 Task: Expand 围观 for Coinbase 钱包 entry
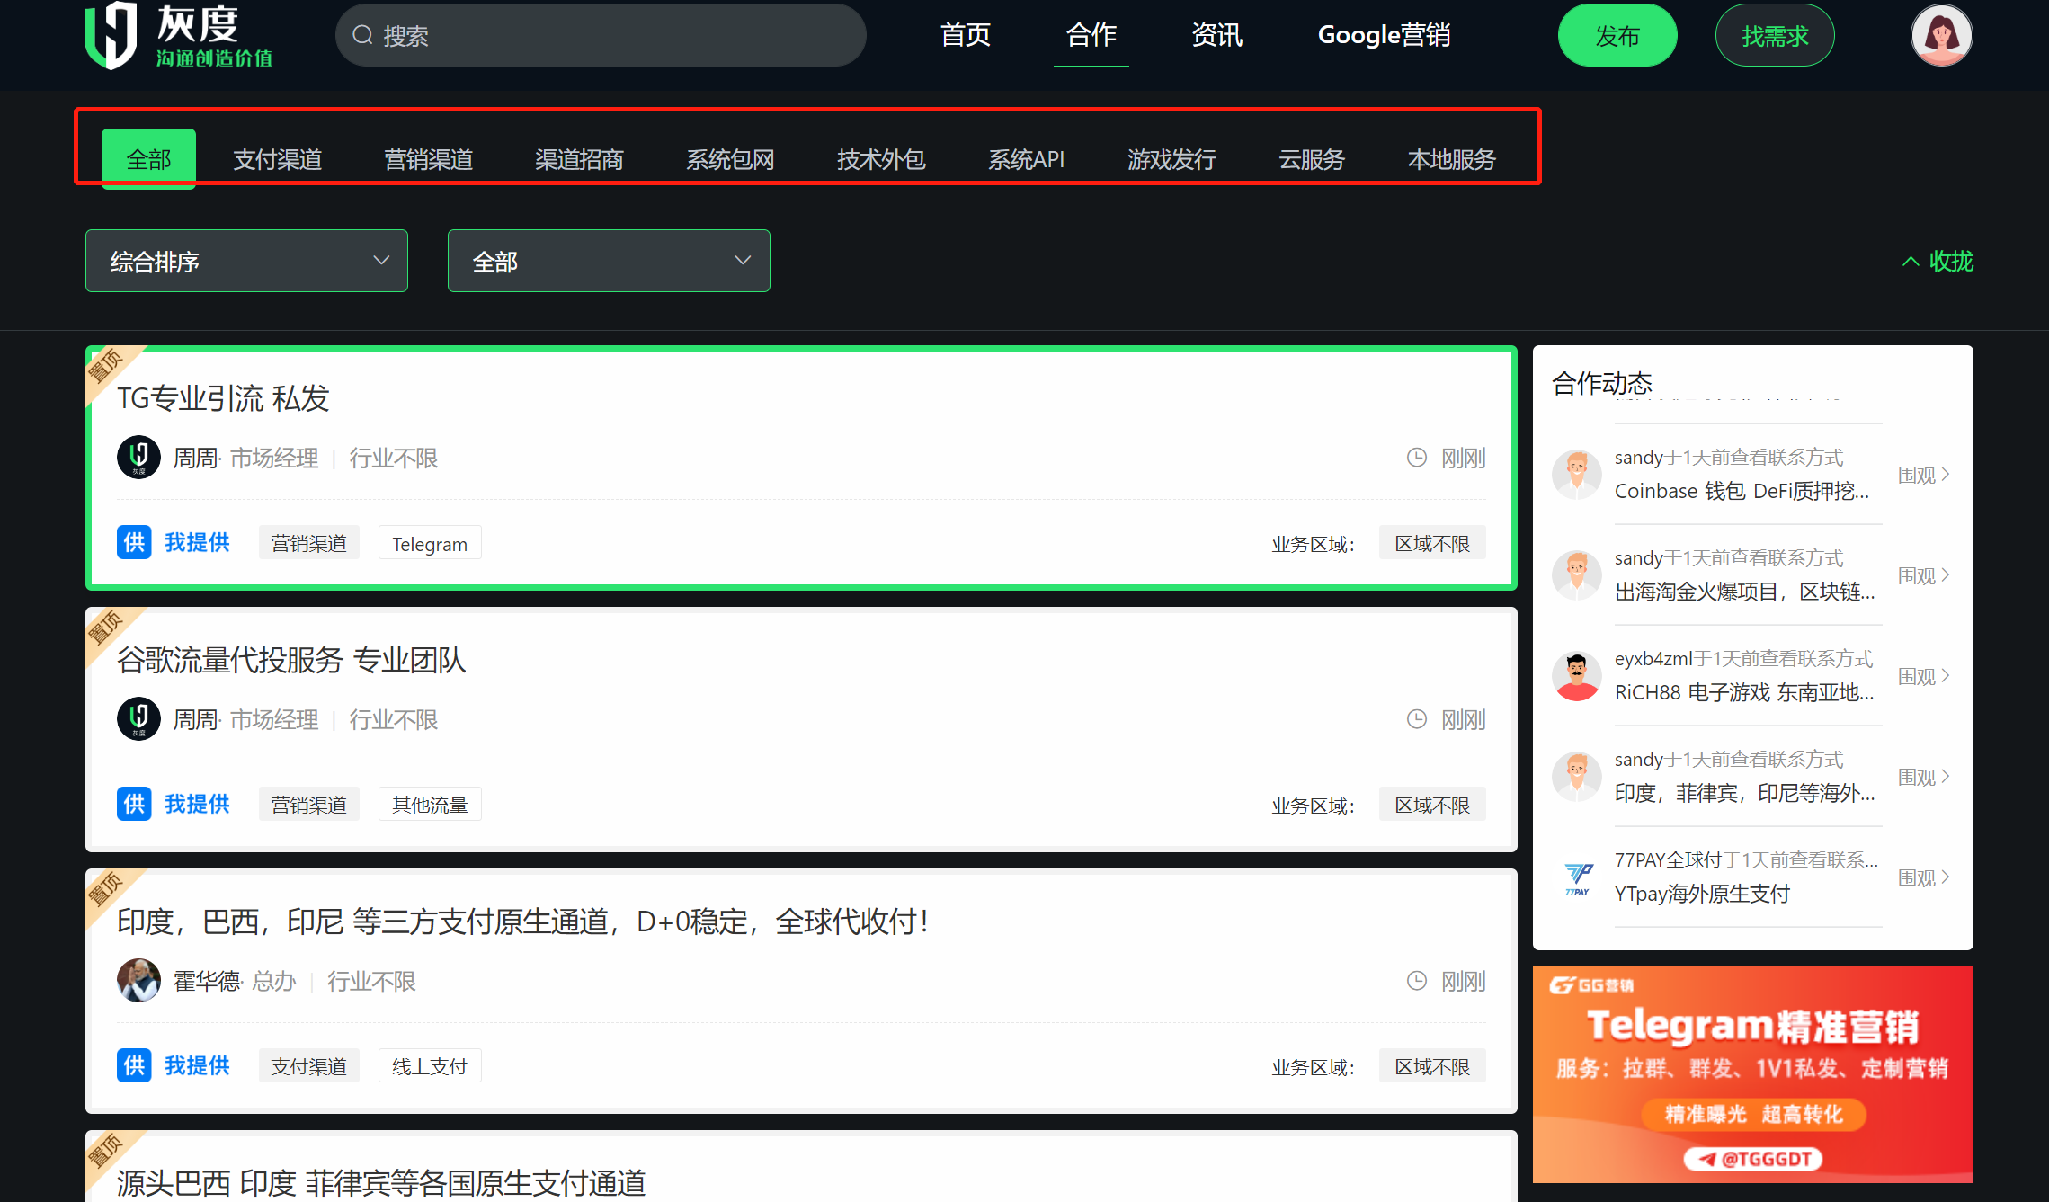1924,475
